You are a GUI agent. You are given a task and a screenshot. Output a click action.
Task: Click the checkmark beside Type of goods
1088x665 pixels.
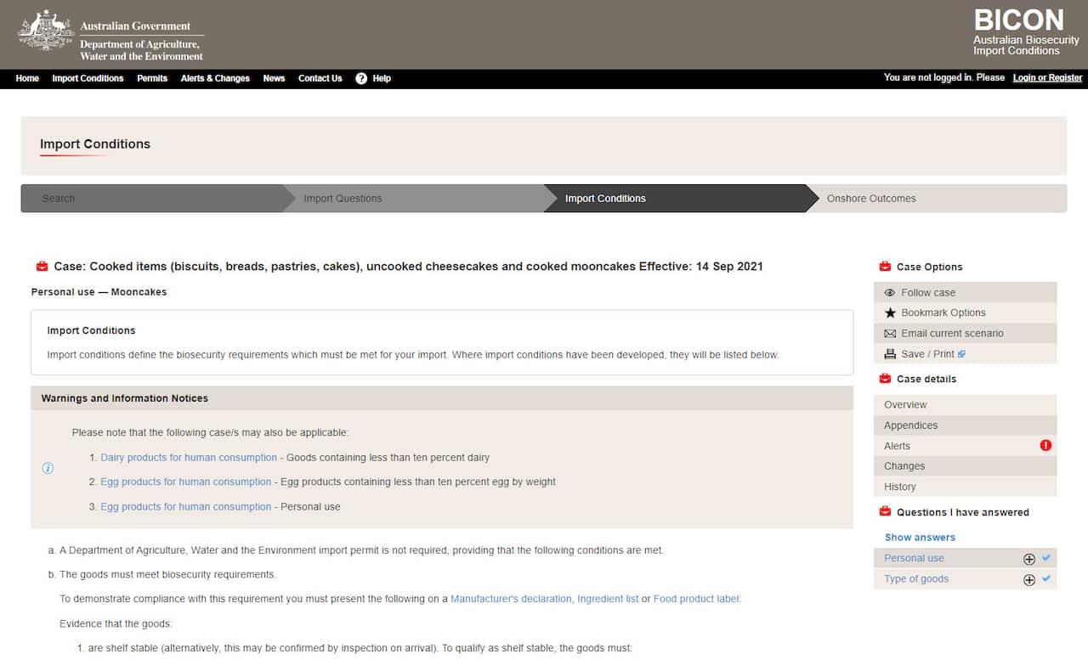[x=1046, y=578]
